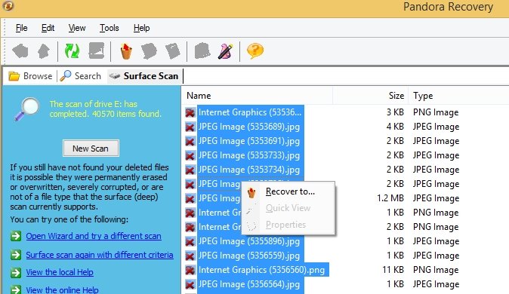The height and width of the screenshot is (294, 509).
Task: Switch to the Search tab
Action: click(x=81, y=76)
